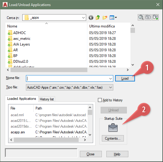
Task: Click the Back navigation arrow icon
Action: pyautogui.click(x=91, y=17)
